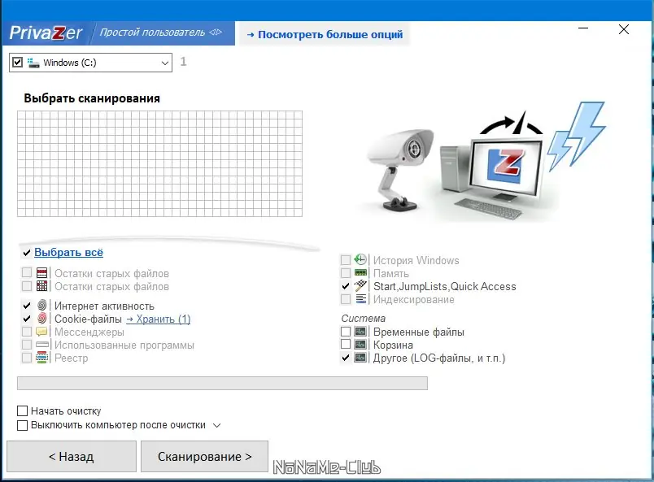
Task: Toggle 'Использованные программы' checkbox
Action: [x=27, y=345]
